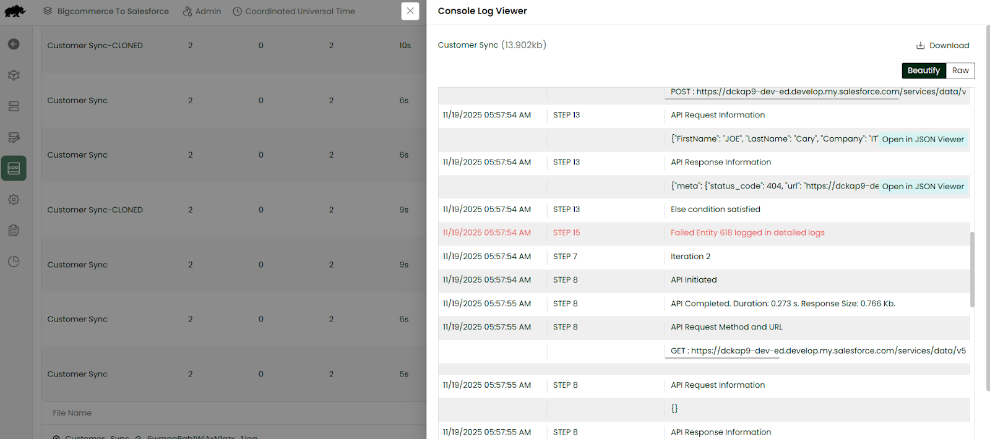Open API request FirstName JSON in JSON Viewer

tap(923, 139)
